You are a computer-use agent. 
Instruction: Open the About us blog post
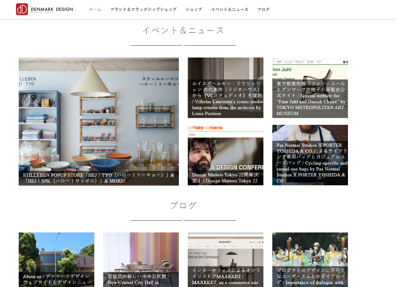pos(56,260)
